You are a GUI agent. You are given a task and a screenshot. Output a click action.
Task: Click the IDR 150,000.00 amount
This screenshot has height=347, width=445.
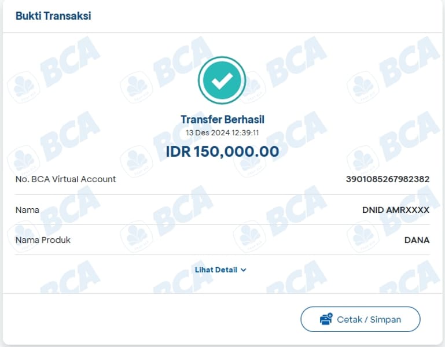[222, 152]
